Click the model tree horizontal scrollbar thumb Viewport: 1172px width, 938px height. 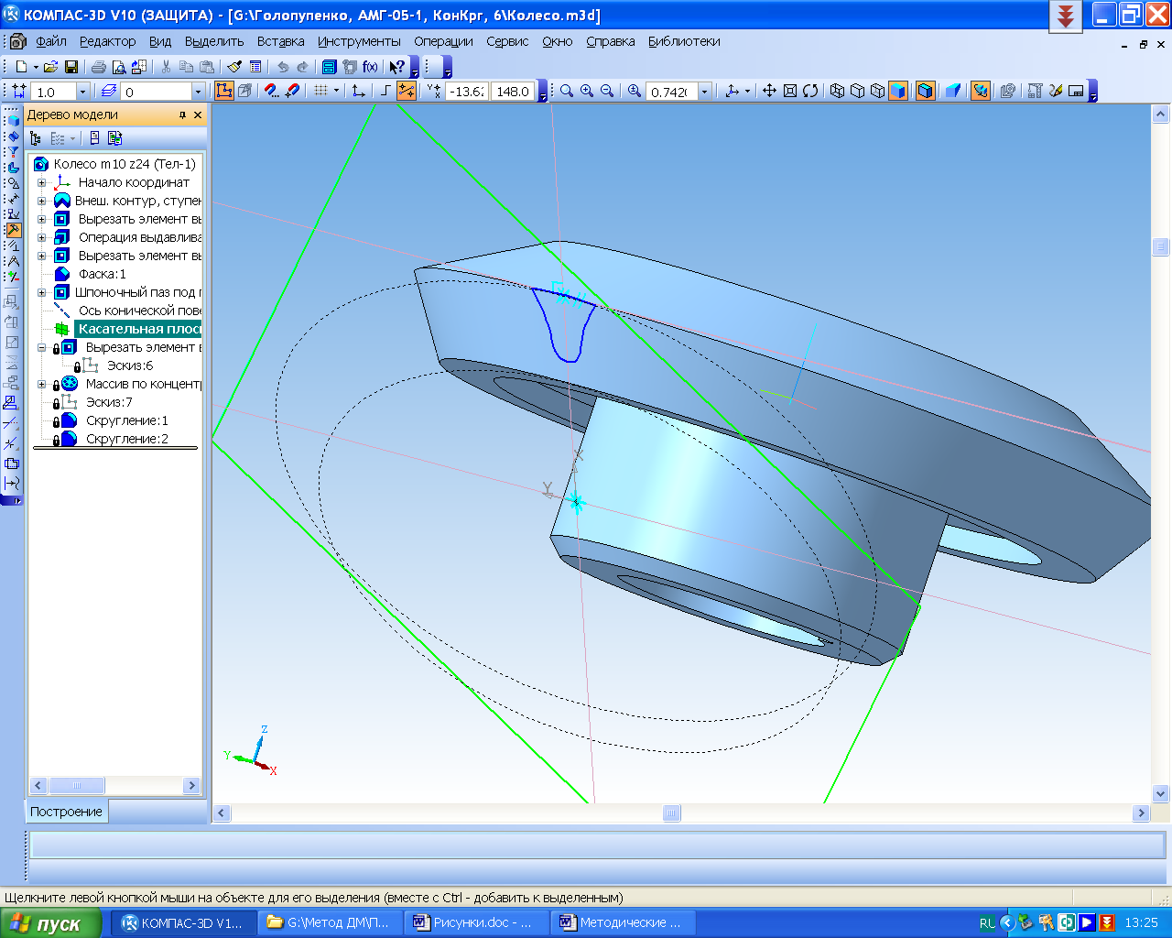[77, 785]
